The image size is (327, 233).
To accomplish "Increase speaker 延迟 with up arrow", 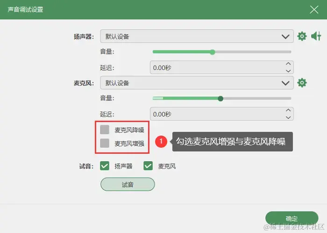I will tap(288, 64).
